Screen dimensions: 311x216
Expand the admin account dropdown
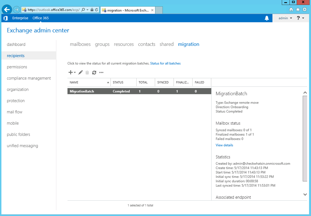[285, 18]
